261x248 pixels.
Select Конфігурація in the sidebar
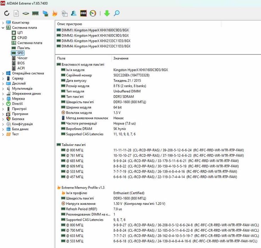(19, 124)
